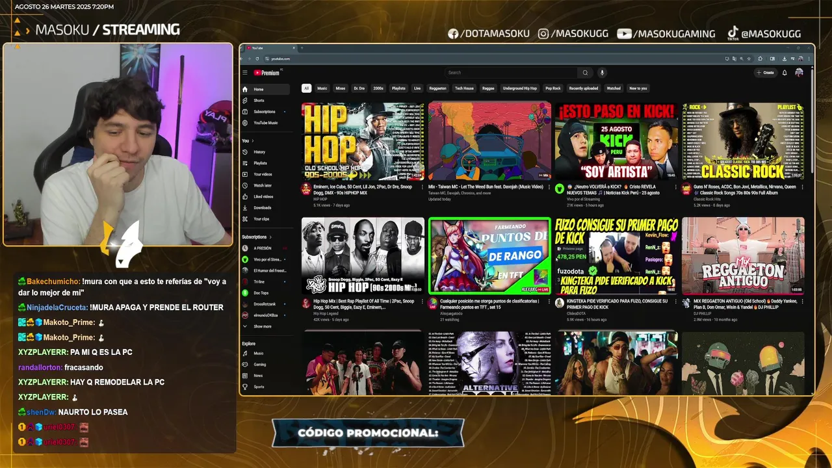Open the browser extensions puzzle icon
This screenshot has height=468, width=832.
pyautogui.click(x=760, y=58)
